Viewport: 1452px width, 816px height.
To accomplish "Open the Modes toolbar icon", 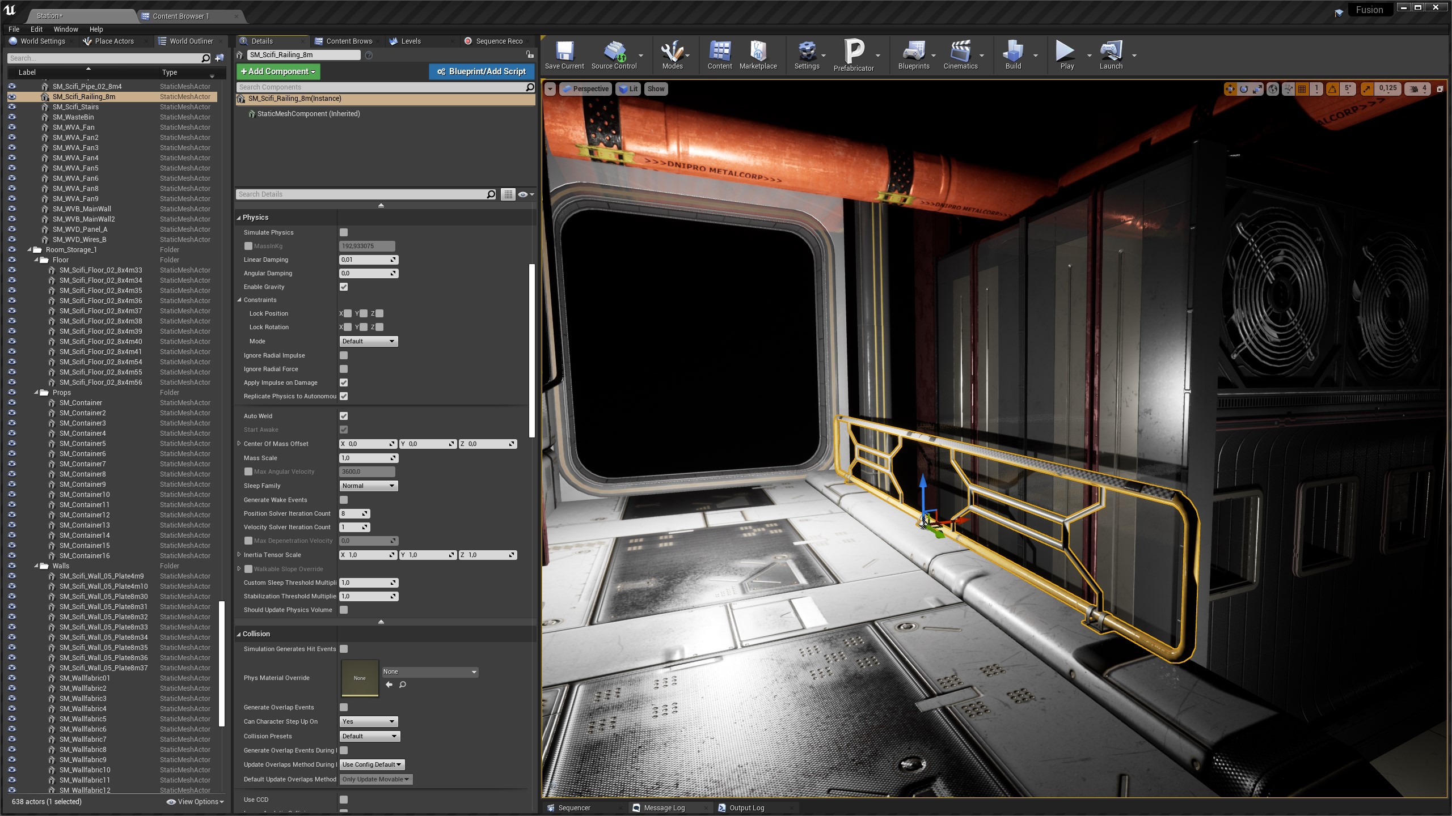I will coord(672,55).
